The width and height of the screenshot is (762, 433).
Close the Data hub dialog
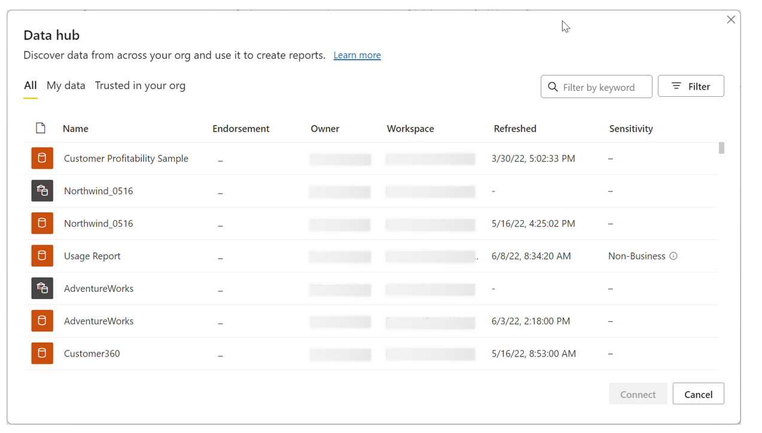tap(731, 20)
